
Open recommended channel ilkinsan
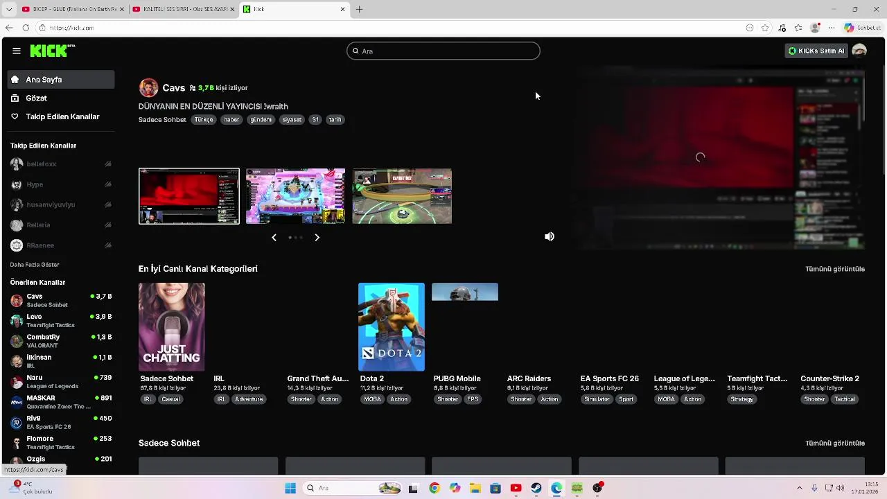click(x=61, y=361)
